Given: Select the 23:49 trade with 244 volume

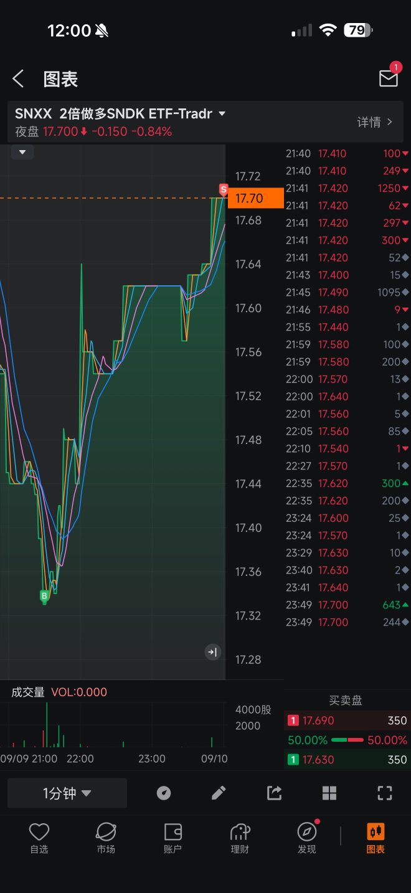Looking at the screenshot, I should click(x=347, y=622).
